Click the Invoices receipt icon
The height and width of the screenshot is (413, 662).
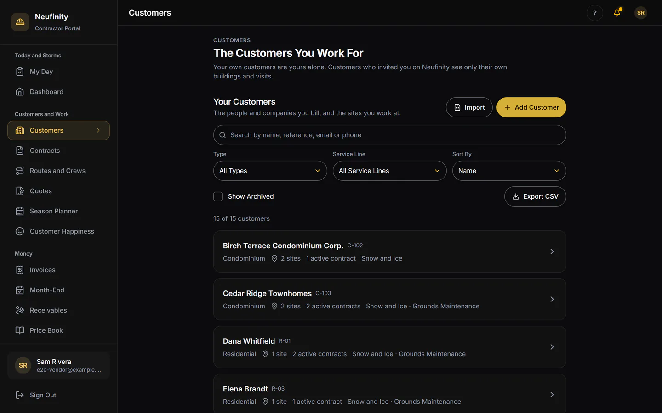coord(20,270)
